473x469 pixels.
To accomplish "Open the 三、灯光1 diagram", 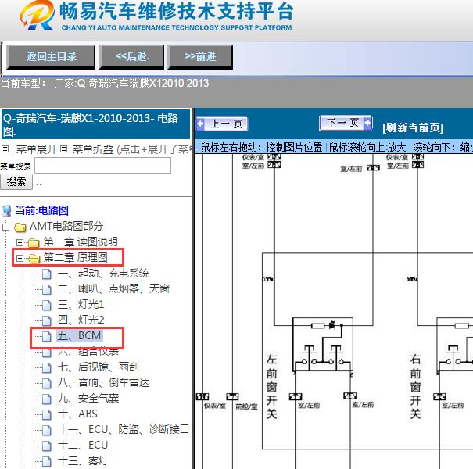I will pyautogui.click(x=81, y=305).
